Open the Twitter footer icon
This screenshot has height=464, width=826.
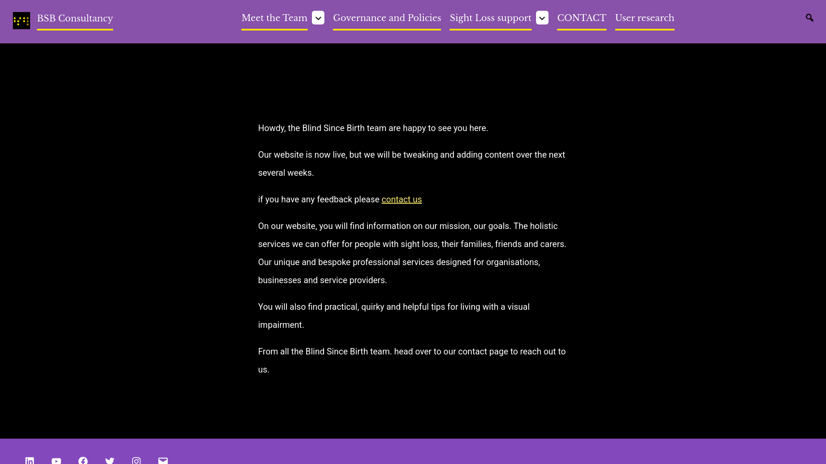[110, 461]
